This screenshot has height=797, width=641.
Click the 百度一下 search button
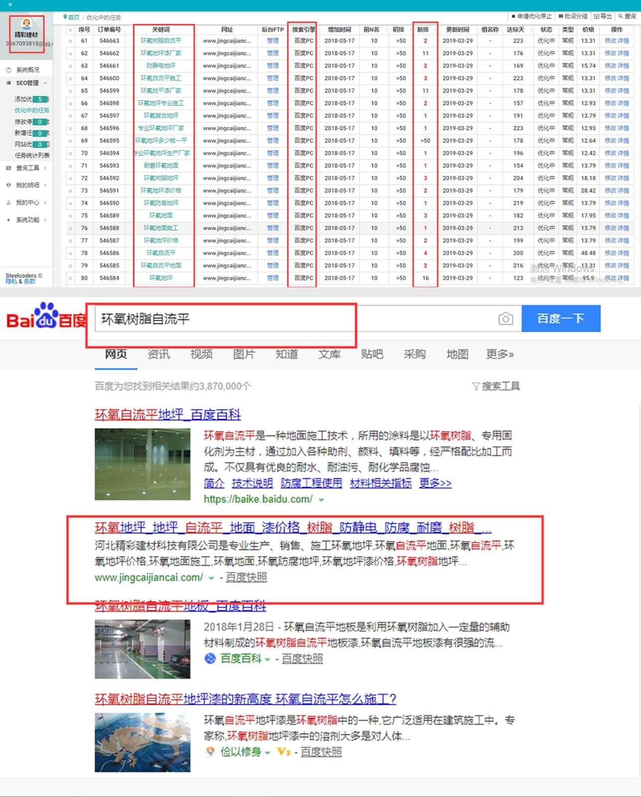coord(561,318)
